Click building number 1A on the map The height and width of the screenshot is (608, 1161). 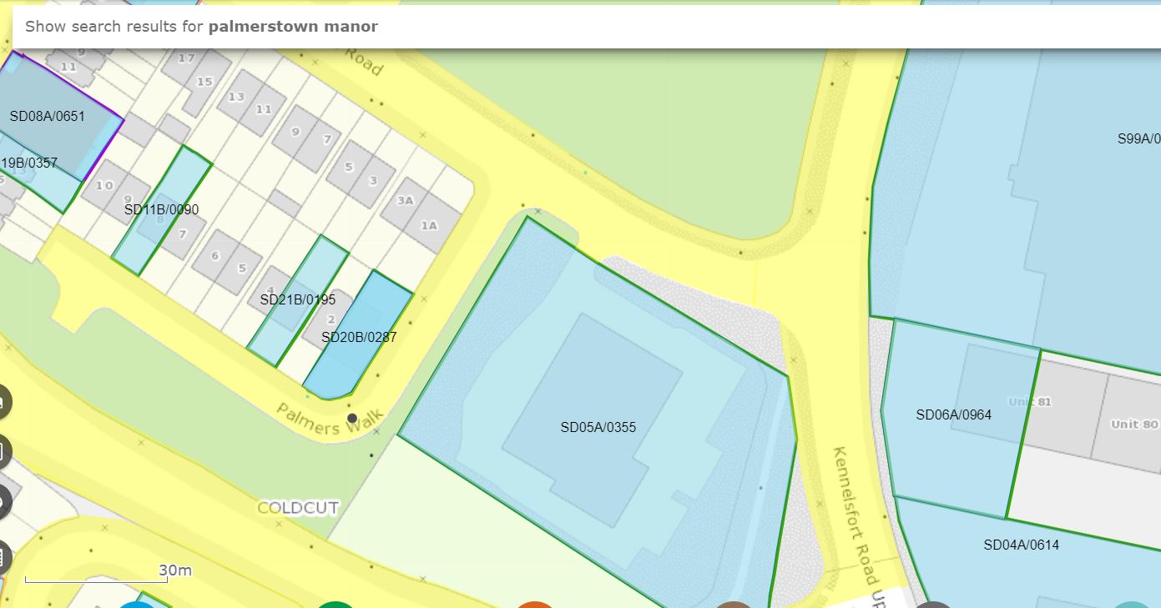click(429, 225)
